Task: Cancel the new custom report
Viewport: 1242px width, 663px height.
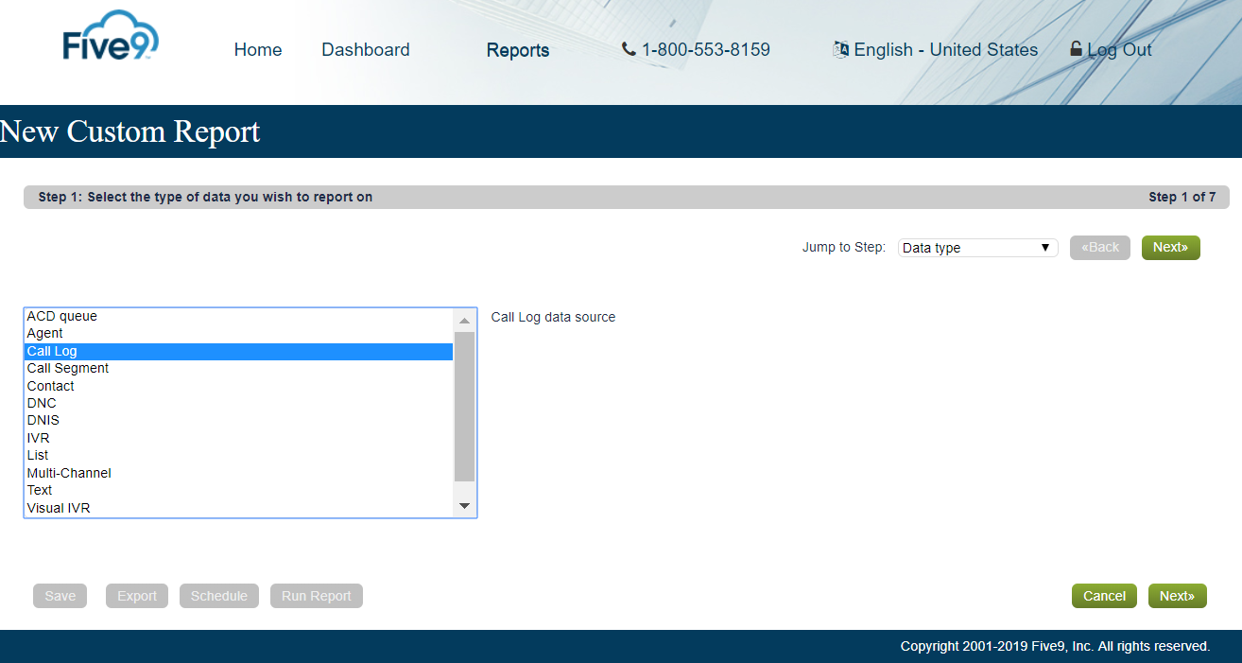Action: 1103,595
